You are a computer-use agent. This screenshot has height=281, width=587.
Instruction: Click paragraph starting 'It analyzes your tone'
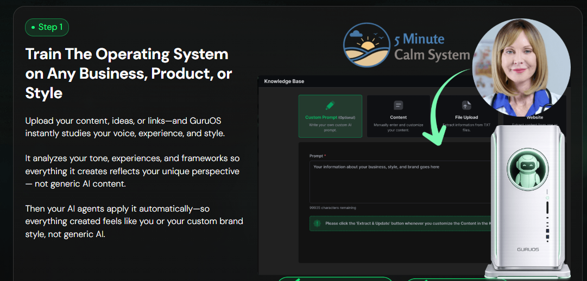tap(132, 171)
